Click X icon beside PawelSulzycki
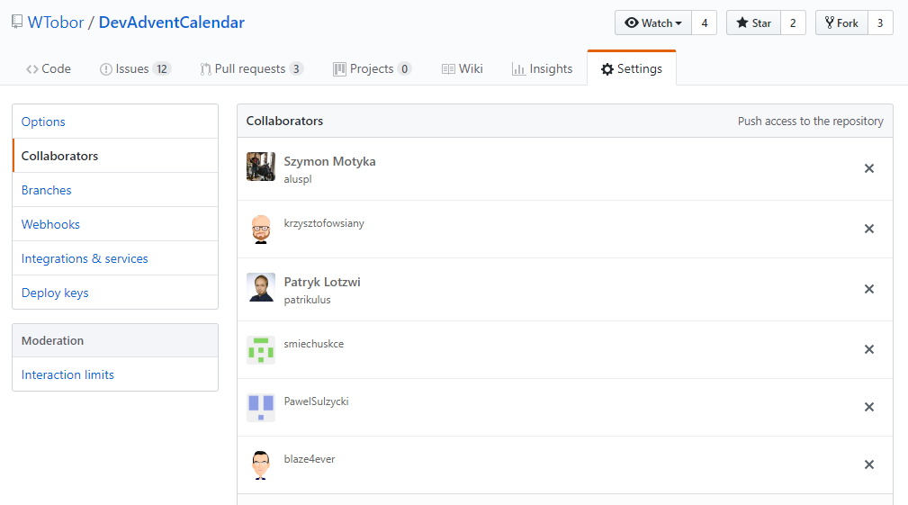 point(868,407)
